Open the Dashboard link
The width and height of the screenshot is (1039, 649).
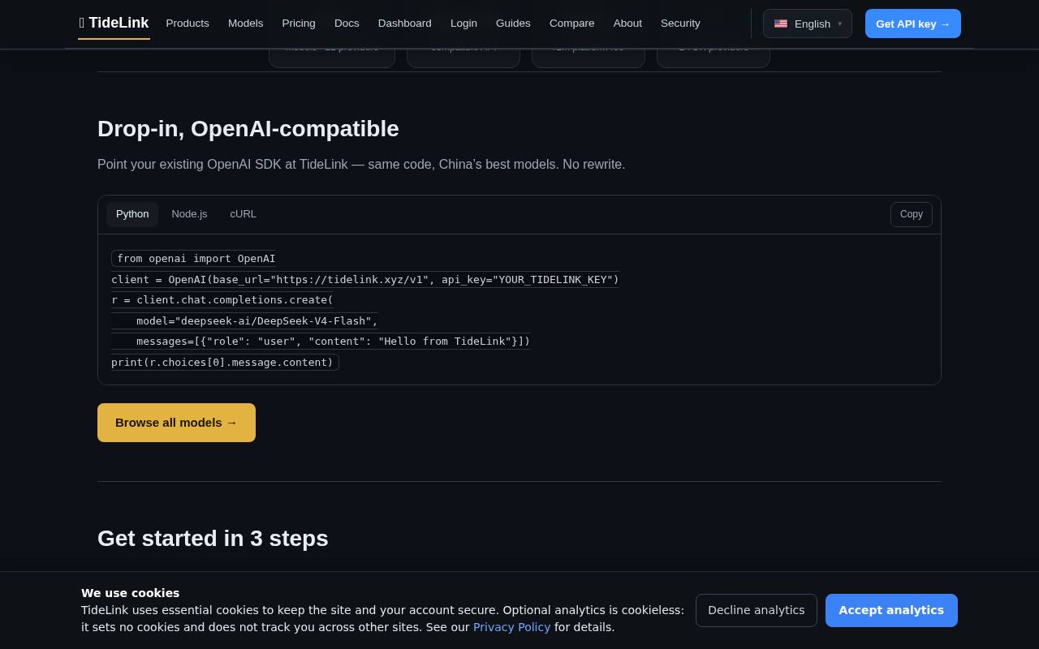click(x=405, y=24)
